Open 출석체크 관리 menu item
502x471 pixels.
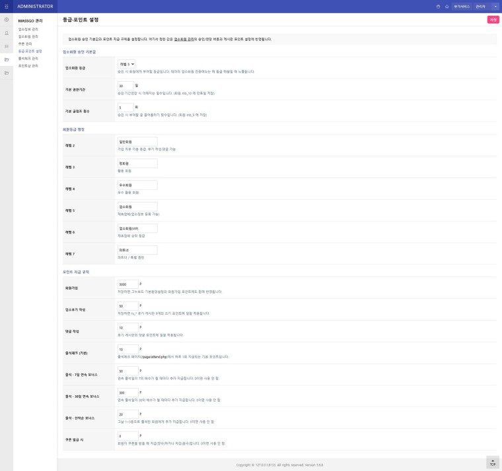point(28,59)
